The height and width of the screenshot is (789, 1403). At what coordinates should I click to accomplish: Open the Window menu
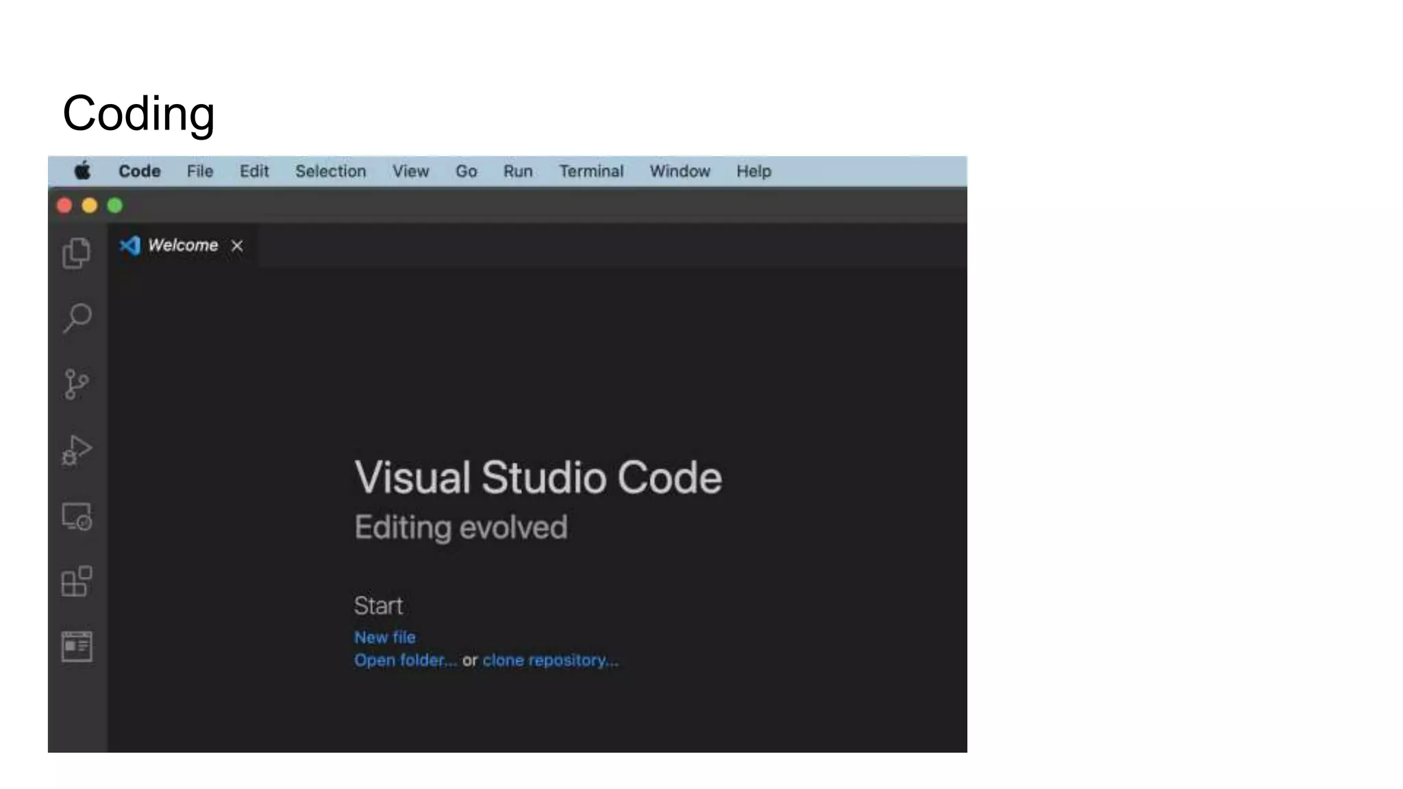pyautogui.click(x=680, y=171)
